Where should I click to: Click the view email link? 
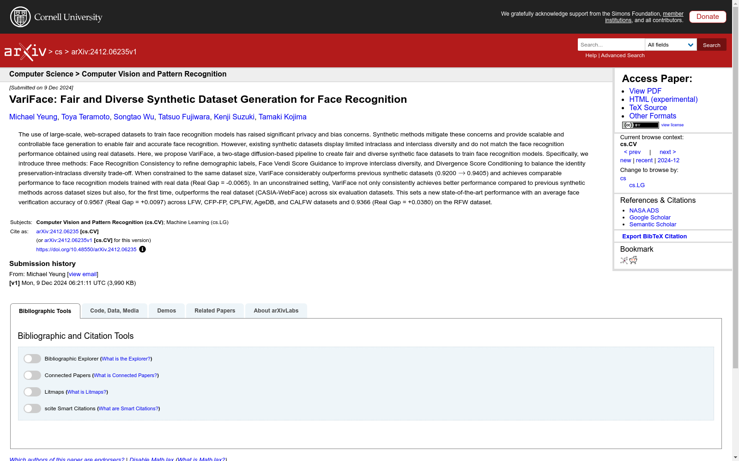[x=83, y=274]
